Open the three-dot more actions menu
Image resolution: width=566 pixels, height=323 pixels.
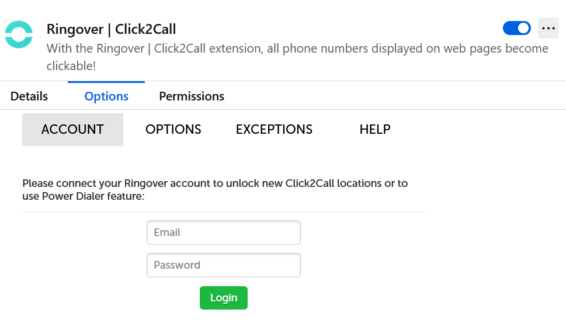point(548,28)
